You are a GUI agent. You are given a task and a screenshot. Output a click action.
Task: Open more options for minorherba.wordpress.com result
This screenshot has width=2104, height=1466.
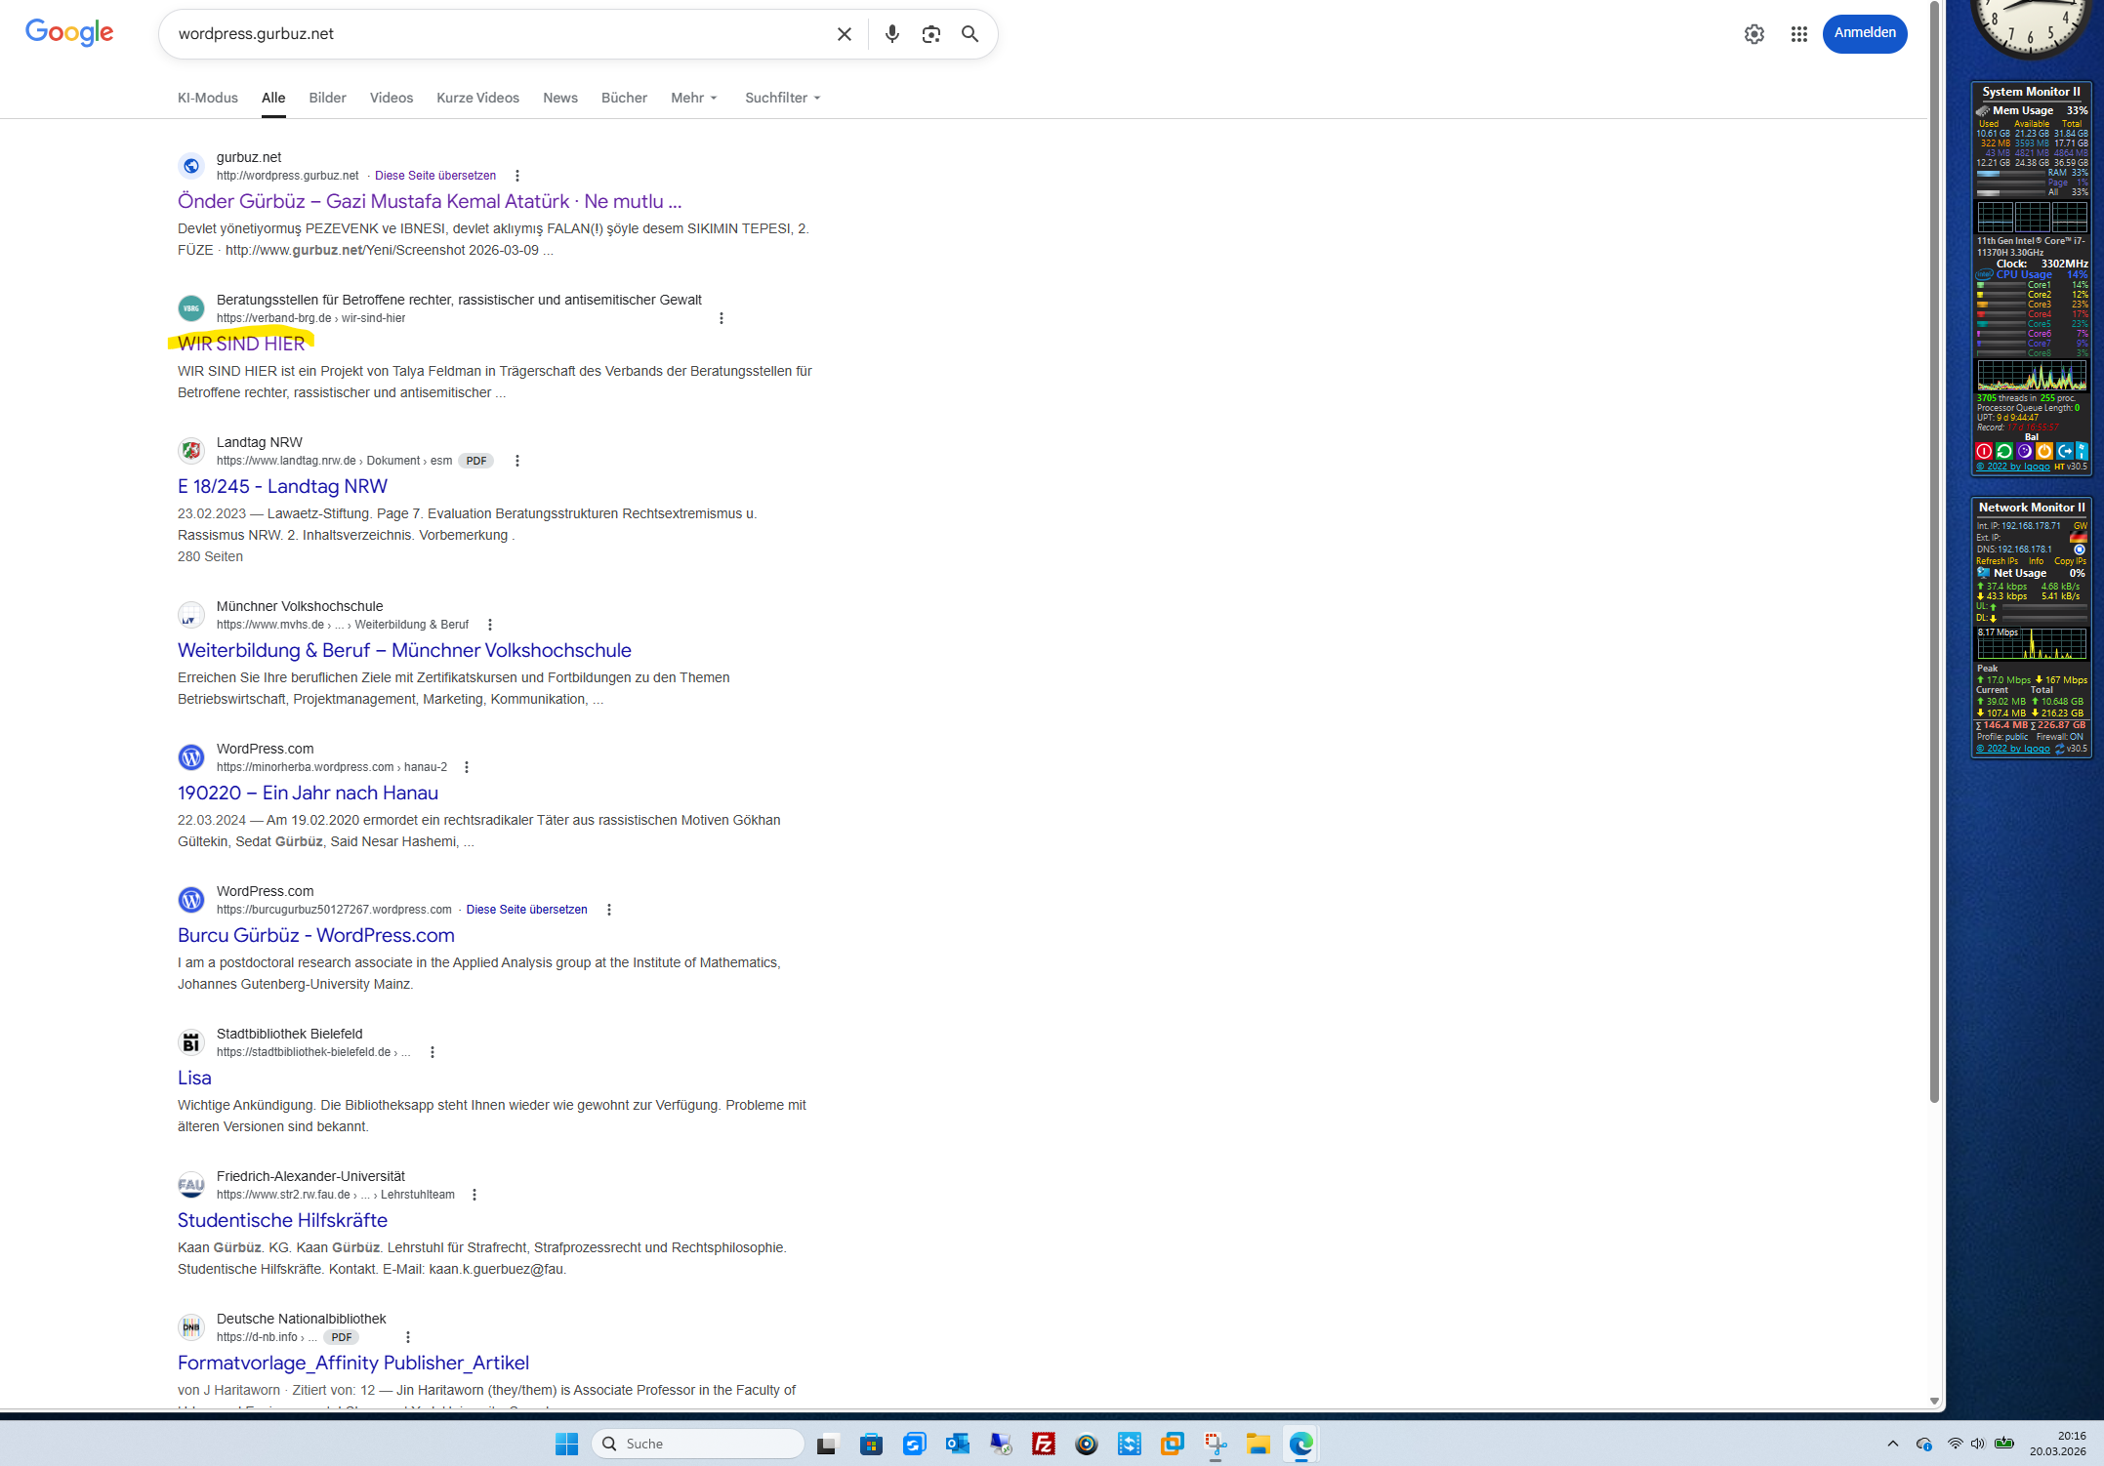(x=467, y=767)
